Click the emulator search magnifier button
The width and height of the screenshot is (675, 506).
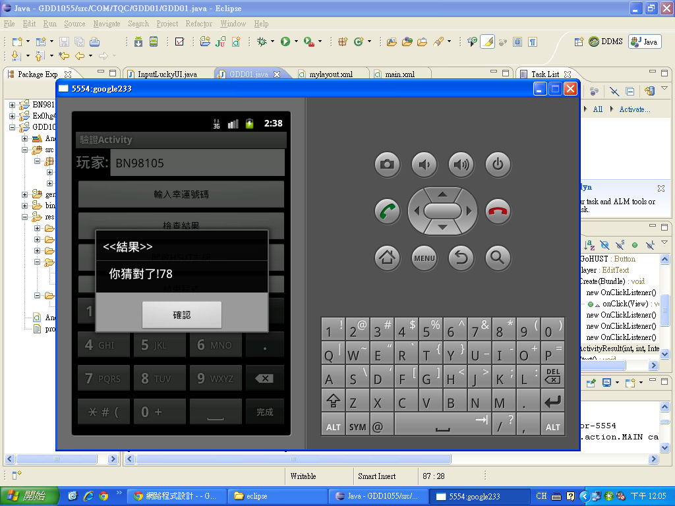(498, 258)
